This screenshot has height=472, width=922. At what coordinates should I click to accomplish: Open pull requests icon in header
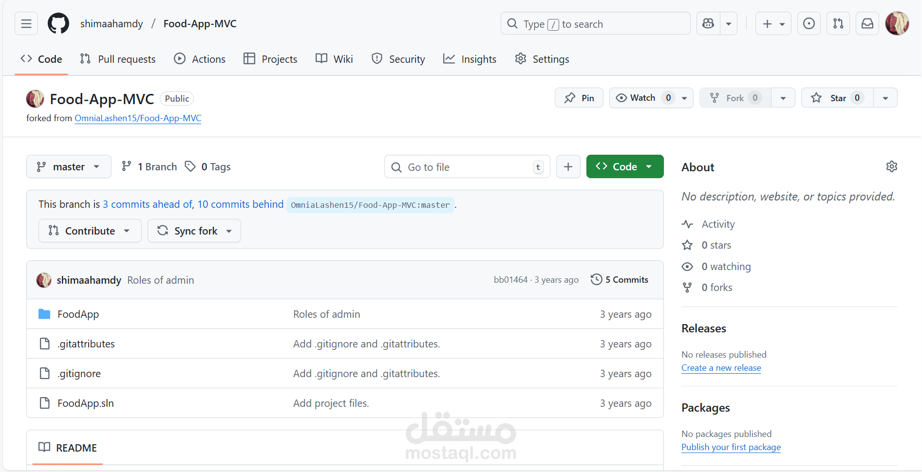point(838,23)
